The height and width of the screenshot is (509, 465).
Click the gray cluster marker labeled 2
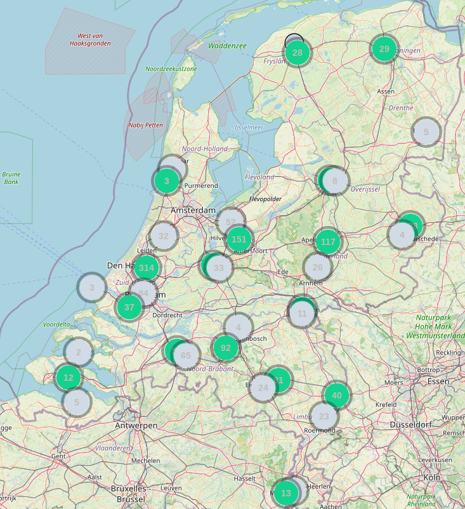[79, 352]
